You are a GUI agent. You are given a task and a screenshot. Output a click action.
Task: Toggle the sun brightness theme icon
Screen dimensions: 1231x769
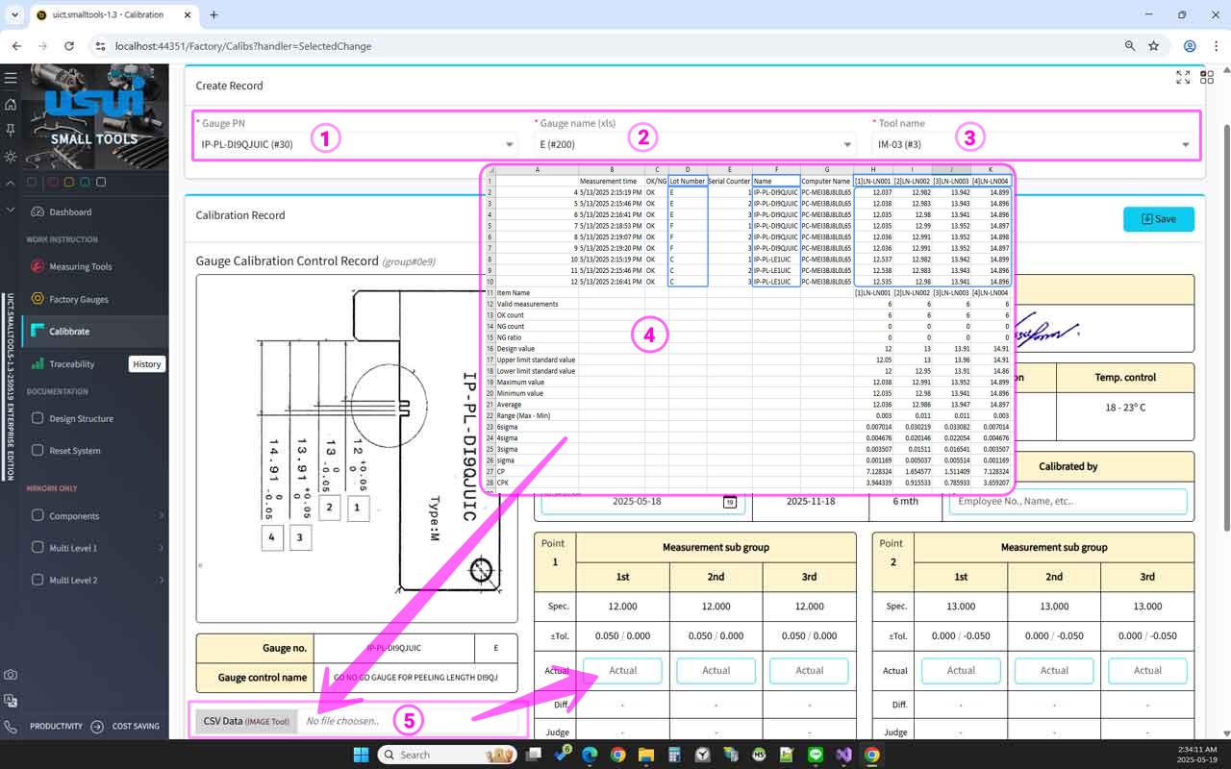(x=10, y=156)
